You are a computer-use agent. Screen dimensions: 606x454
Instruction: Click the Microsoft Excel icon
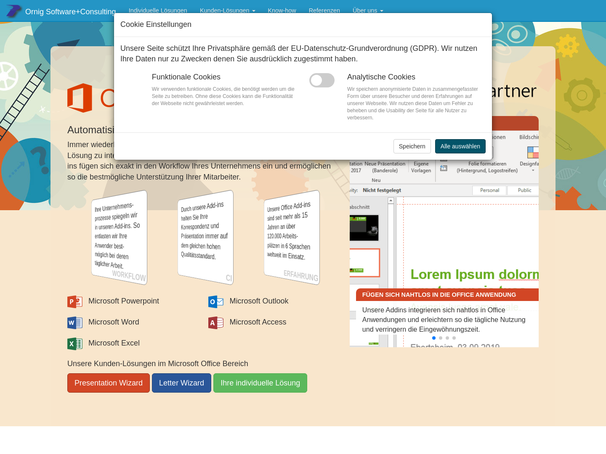75,343
